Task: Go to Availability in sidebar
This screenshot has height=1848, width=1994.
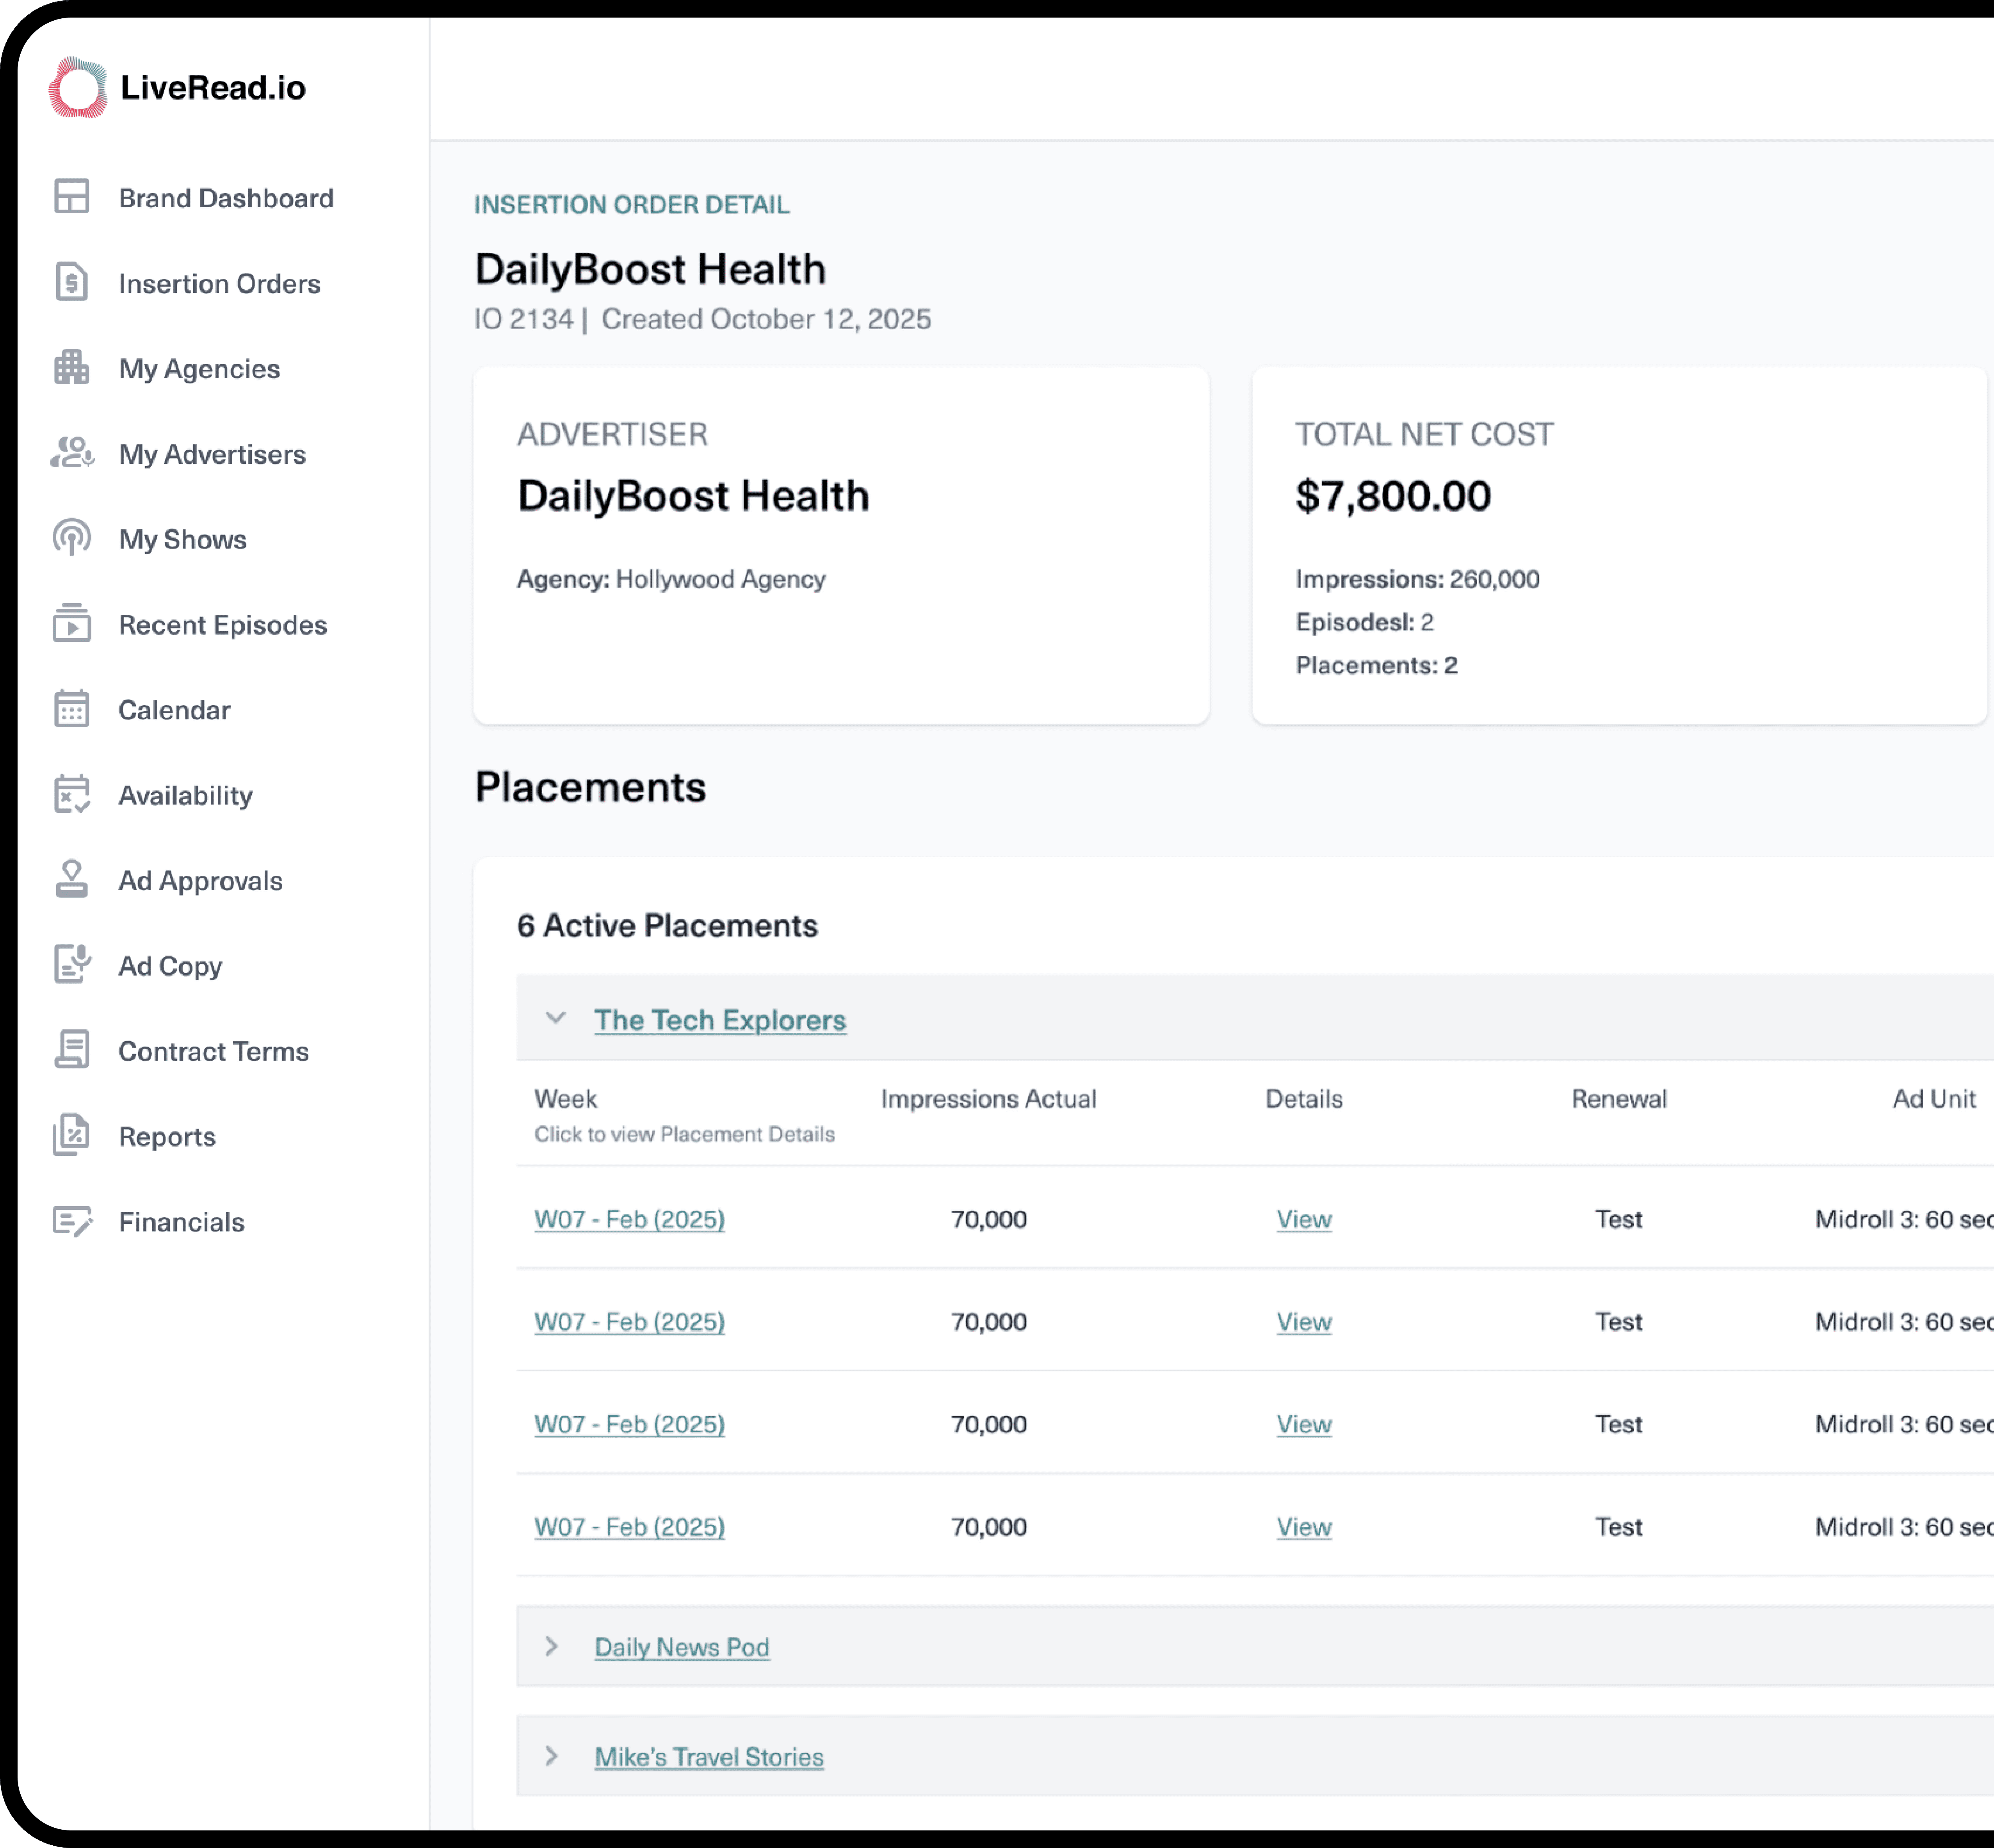Action: [185, 796]
